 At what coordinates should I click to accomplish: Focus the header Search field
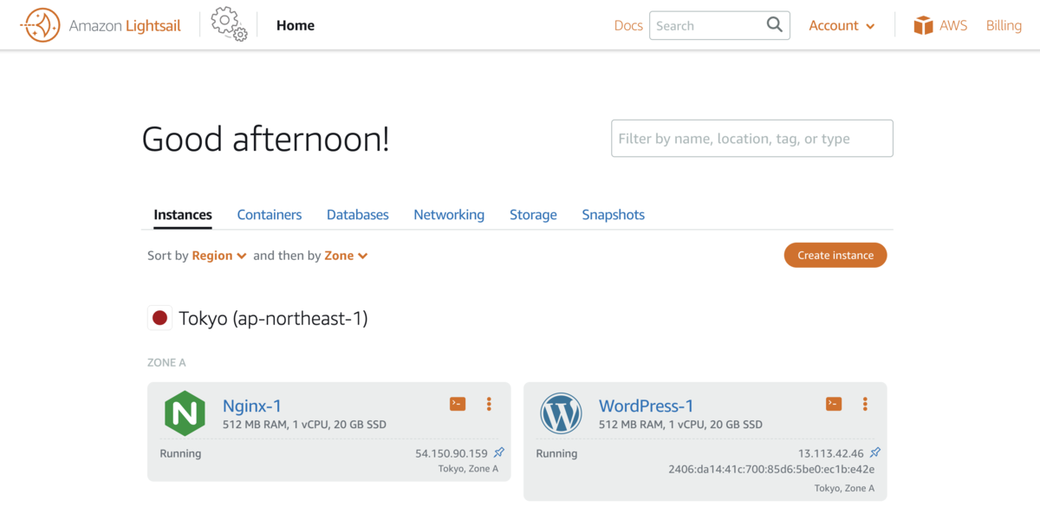tap(719, 25)
